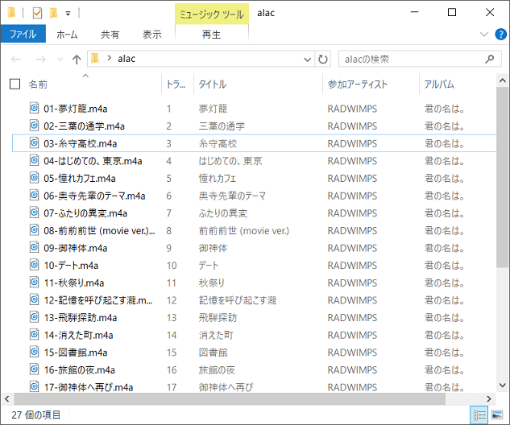510x425 pixels.
Task: Click the folder icon in the title bar
Action: tap(12, 13)
